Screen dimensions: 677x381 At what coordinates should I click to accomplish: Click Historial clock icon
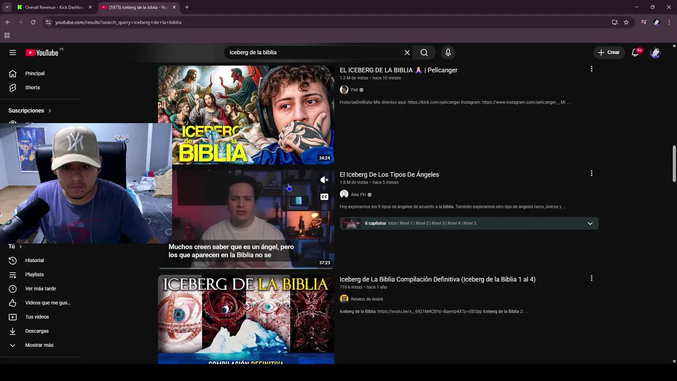click(13, 260)
